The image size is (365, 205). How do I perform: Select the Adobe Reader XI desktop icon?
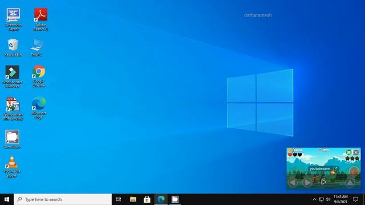pyautogui.click(x=40, y=19)
